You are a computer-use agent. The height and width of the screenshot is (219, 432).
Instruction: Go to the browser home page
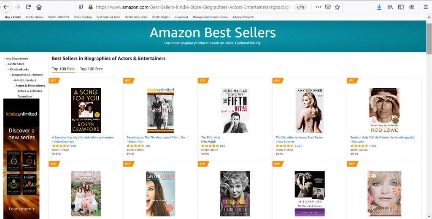pyautogui.click(x=39, y=7)
